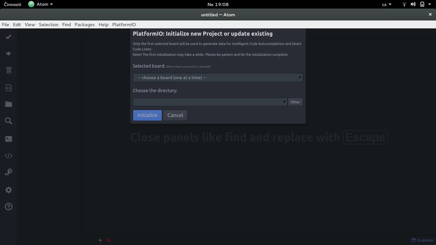436x245 pixels.
Task: Open the Packages menu
Action: click(85, 25)
